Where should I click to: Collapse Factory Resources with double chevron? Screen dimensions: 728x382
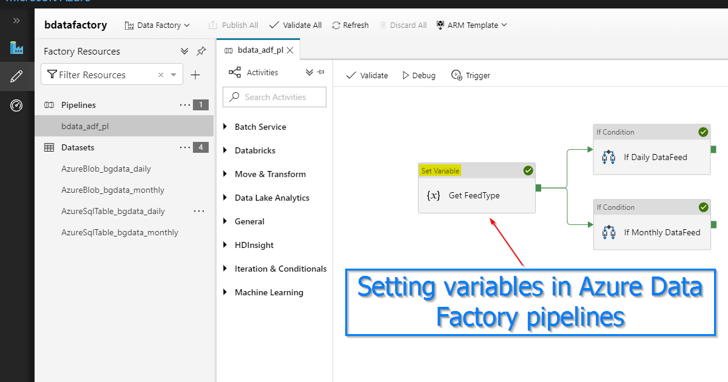(x=184, y=52)
